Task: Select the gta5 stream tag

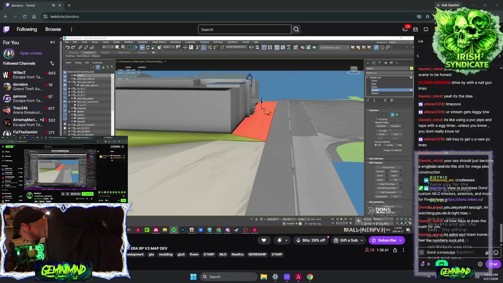Action: point(181,254)
